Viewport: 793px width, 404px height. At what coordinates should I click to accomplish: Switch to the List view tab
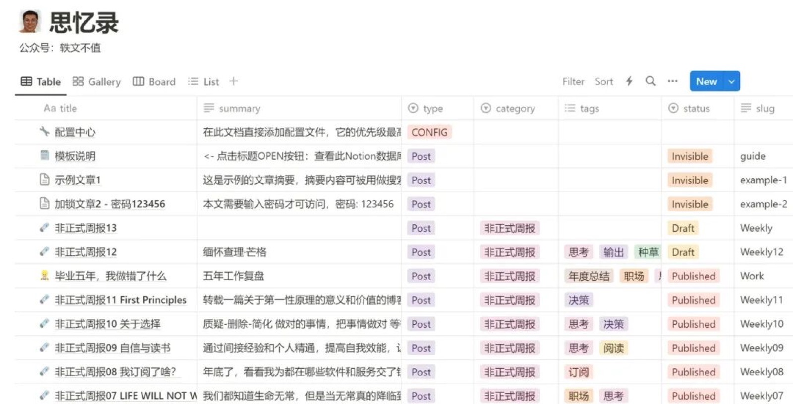[203, 82]
